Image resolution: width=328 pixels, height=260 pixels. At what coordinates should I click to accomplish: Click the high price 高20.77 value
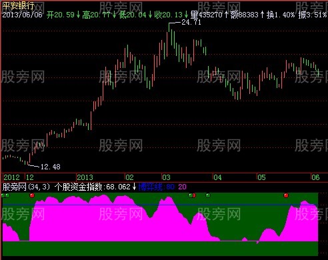coord(99,15)
